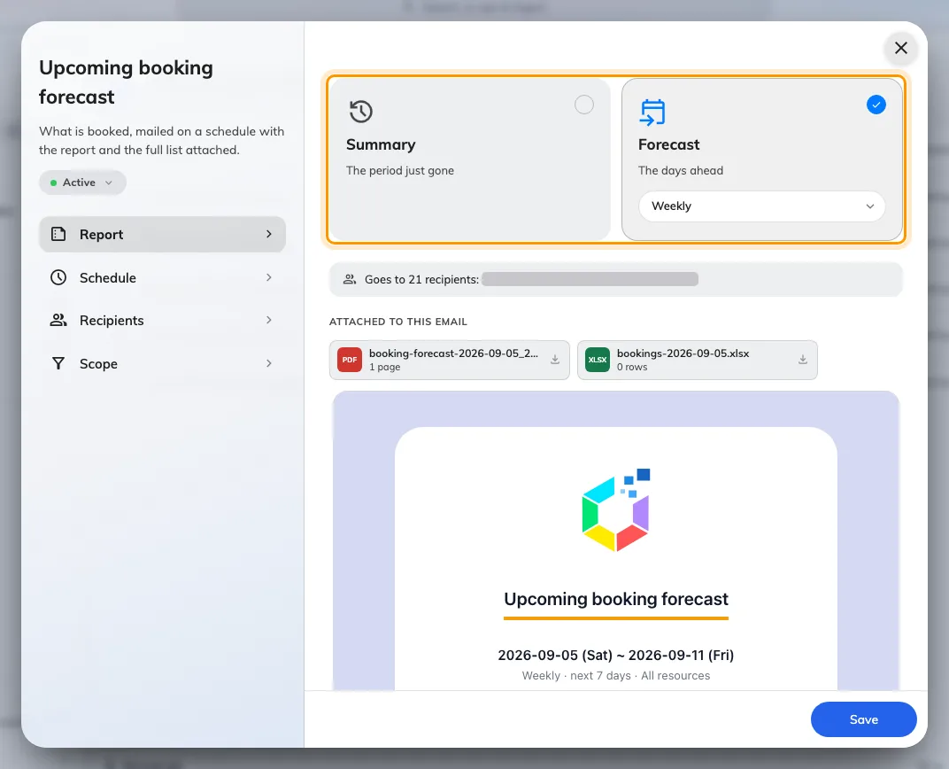
Task: Open the Weekly frequency dropdown
Action: (x=762, y=206)
